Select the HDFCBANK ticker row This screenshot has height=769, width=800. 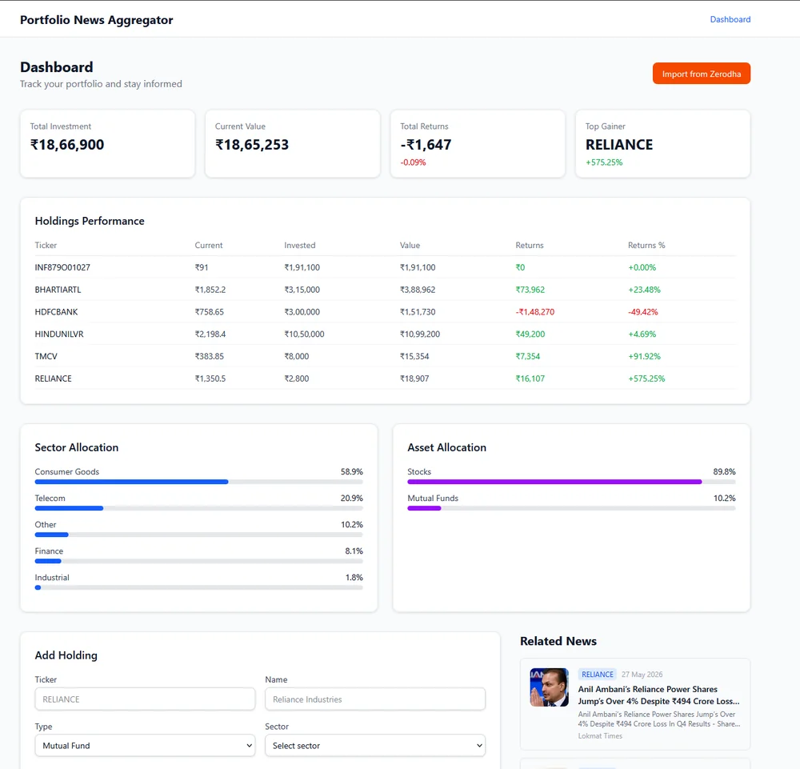pyautogui.click(x=386, y=312)
